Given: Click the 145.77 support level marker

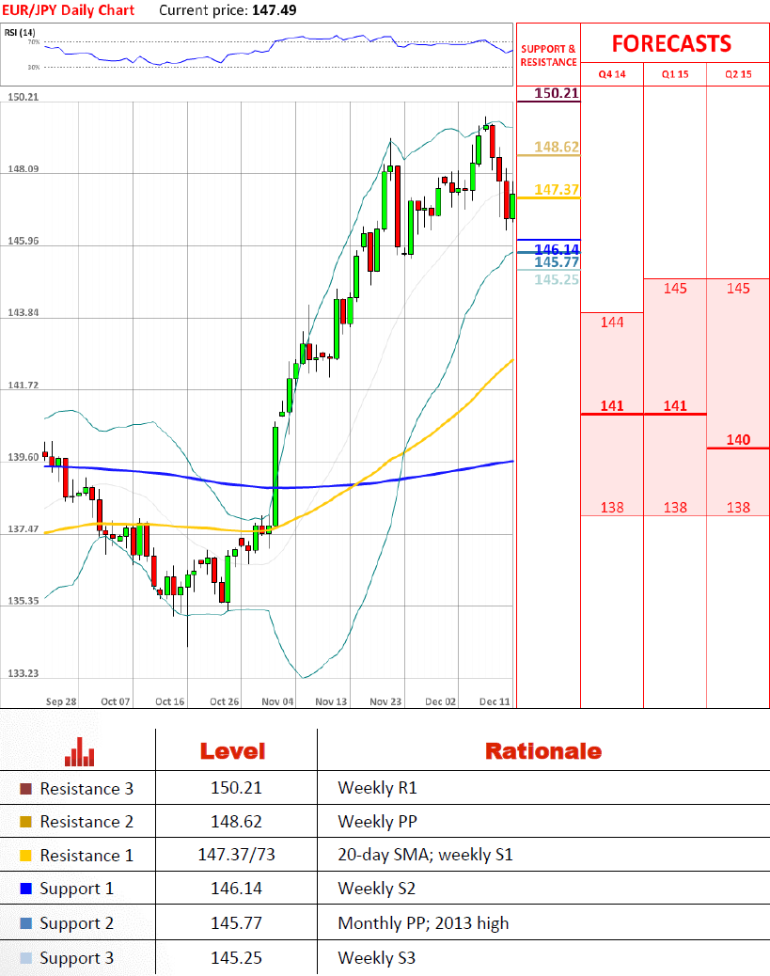Looking at the screenshot, I should coord(557,262).
